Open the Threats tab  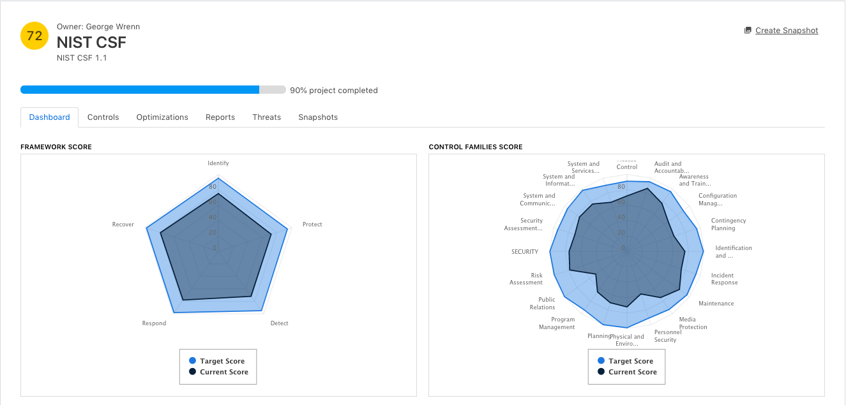tap(266, 117)
